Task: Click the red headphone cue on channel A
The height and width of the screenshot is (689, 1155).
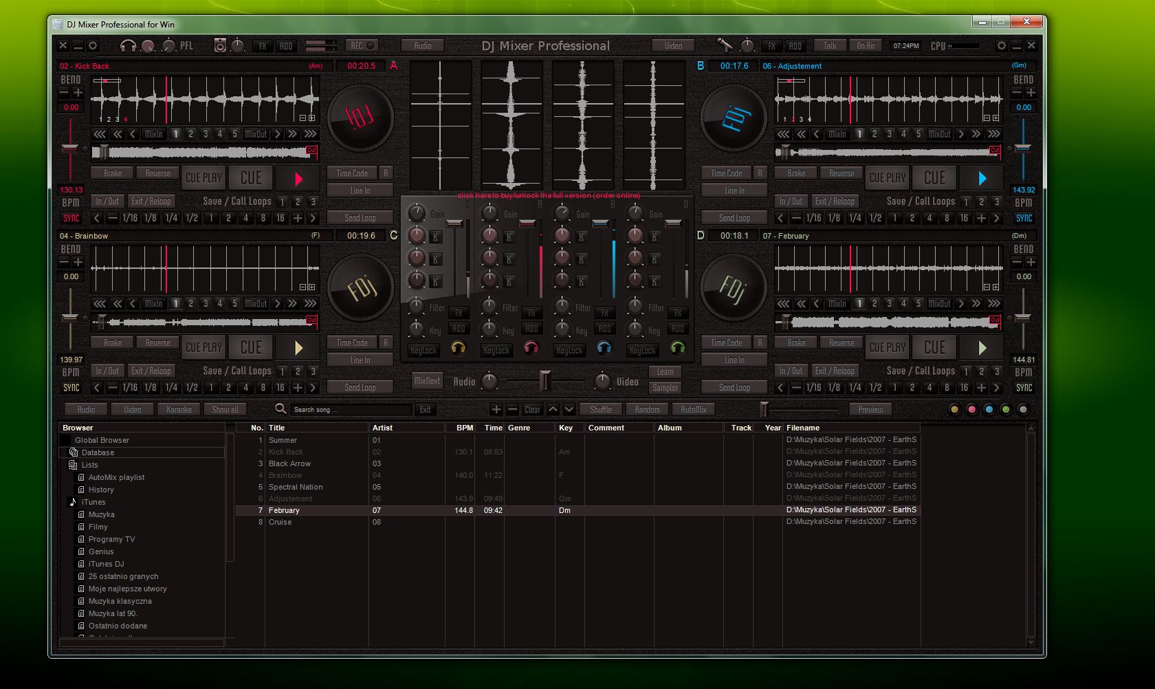Action: 531,348
